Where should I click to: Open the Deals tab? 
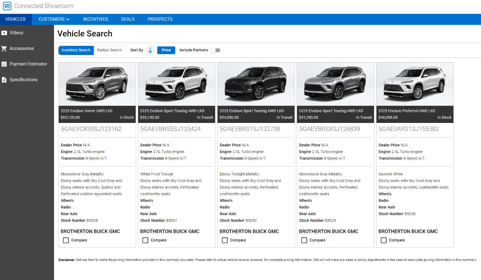[x=128, y=19]
